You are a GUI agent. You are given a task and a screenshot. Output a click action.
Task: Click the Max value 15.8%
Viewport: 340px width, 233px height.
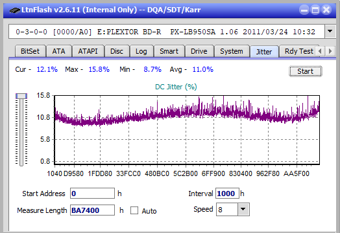pos(99,69)
